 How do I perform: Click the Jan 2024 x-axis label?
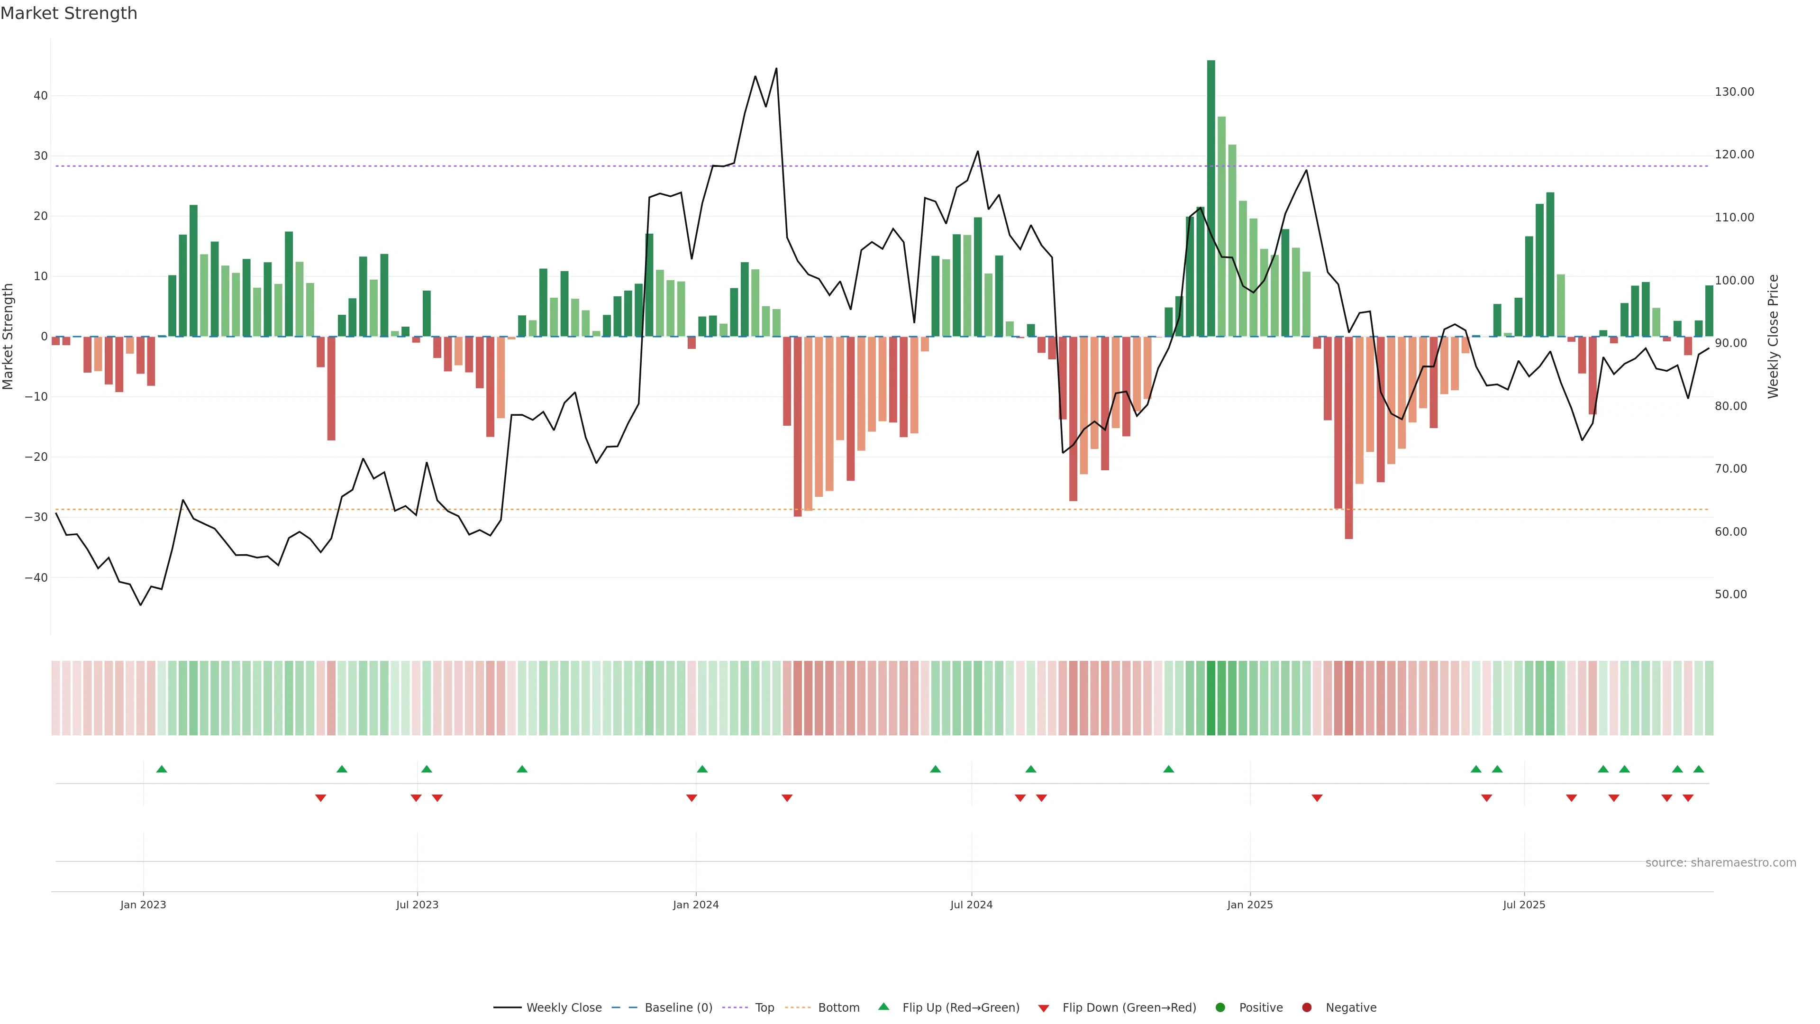coord(696,905)
